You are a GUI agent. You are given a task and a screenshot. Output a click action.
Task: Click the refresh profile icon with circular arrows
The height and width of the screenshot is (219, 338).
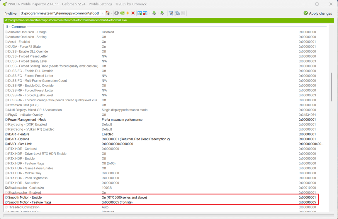tap(116, 13)
